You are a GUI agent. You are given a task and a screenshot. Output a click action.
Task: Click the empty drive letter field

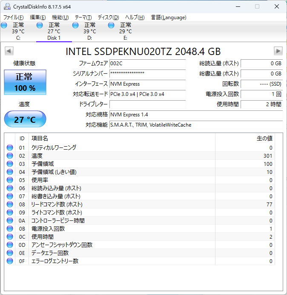click(x=147, y=104)
